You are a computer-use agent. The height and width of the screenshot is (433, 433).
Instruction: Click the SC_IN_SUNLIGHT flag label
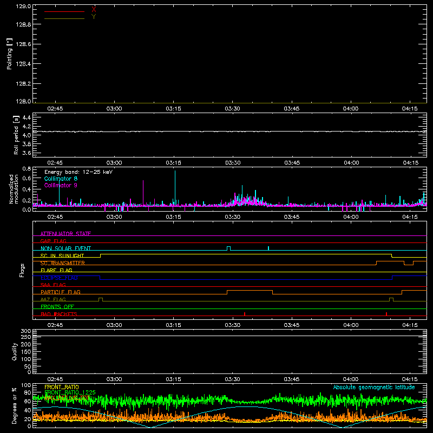click(x=62, y=255)
